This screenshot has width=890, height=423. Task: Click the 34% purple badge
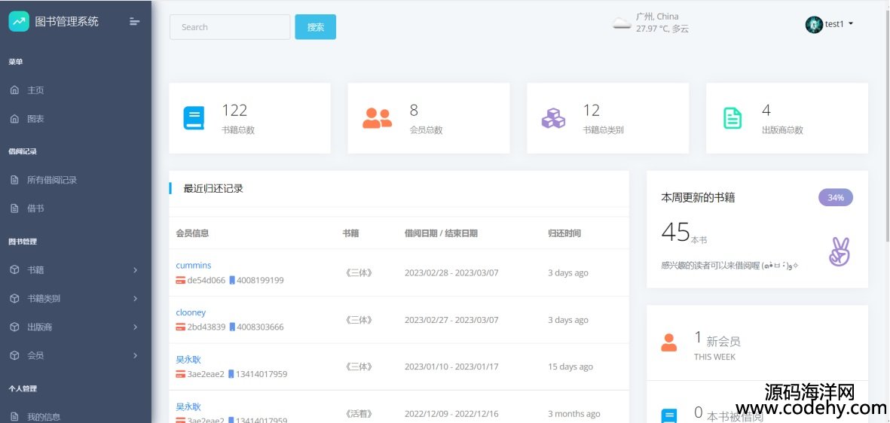835,197
